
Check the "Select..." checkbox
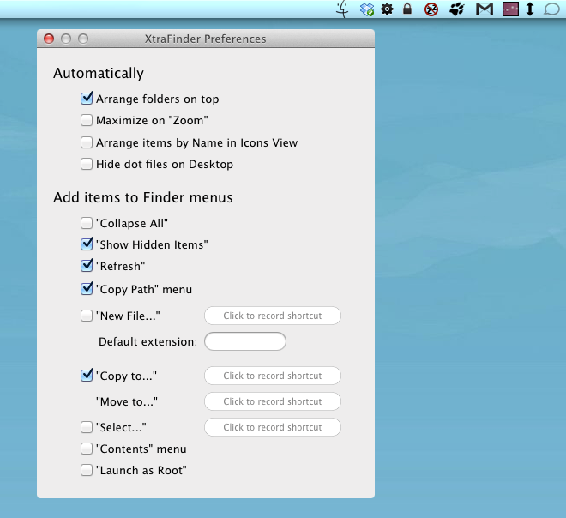tap(87, 427)
